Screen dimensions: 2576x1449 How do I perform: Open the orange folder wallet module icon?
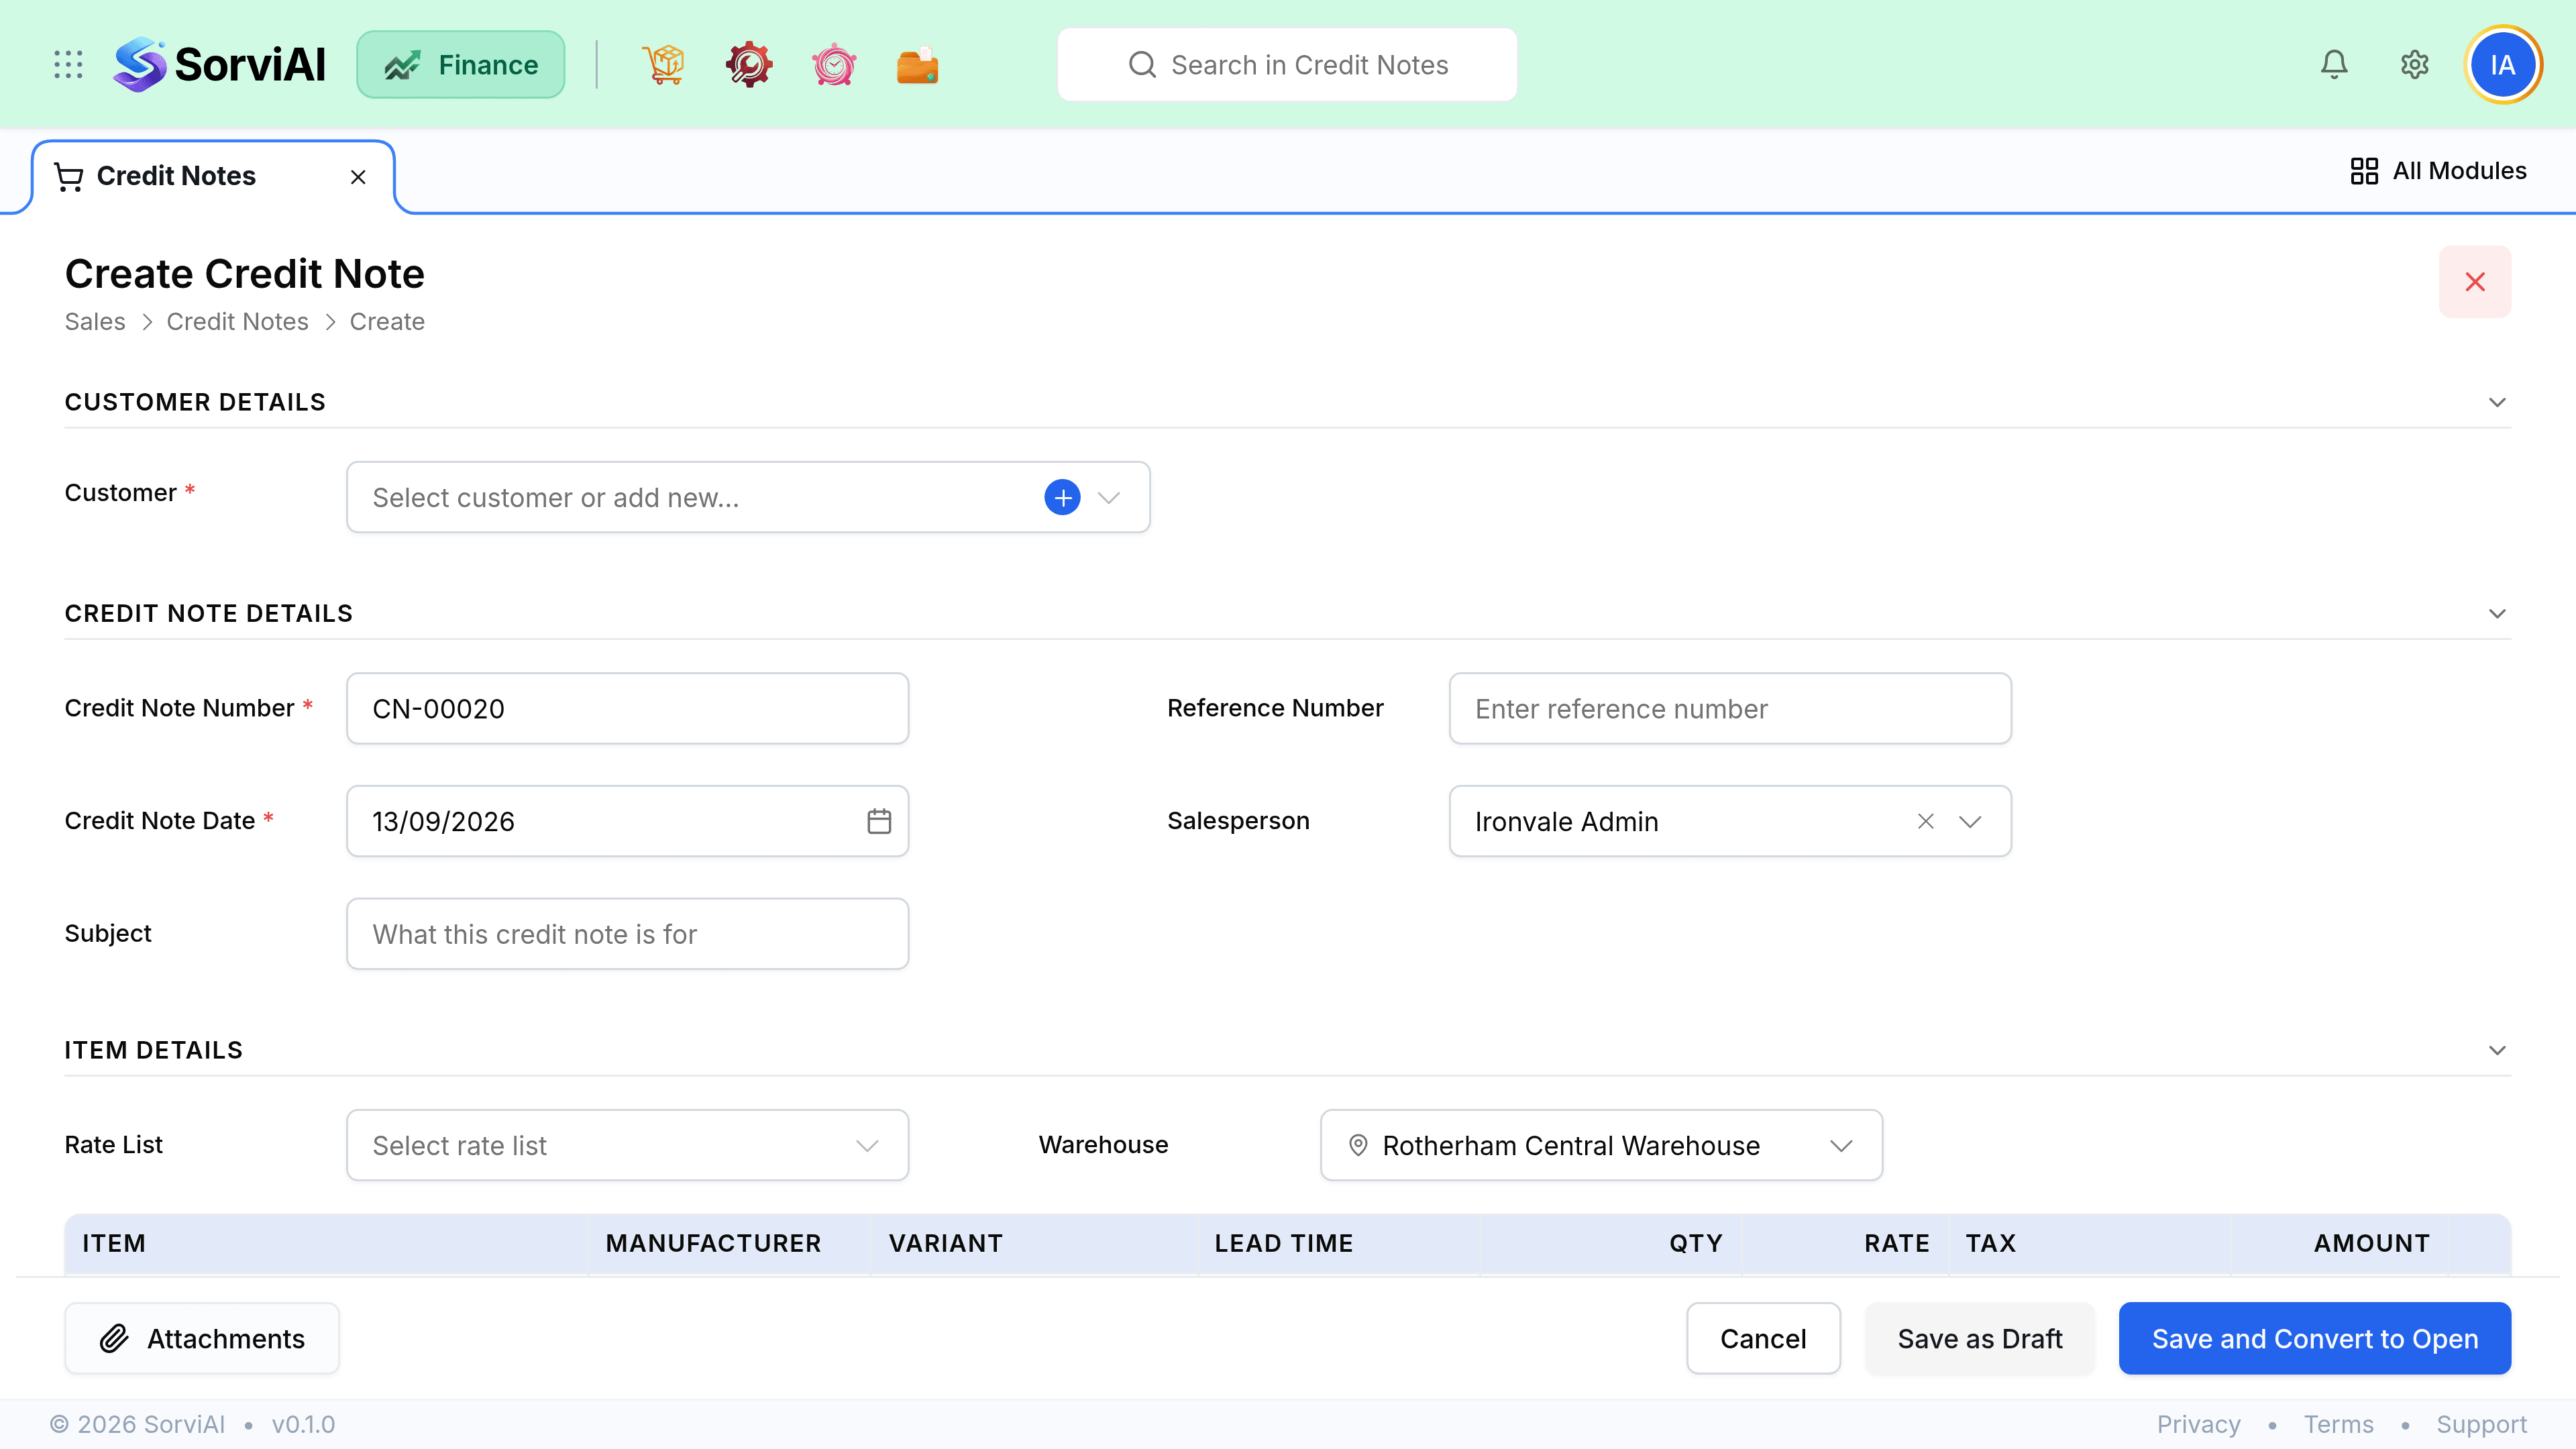tap(918, 65)
